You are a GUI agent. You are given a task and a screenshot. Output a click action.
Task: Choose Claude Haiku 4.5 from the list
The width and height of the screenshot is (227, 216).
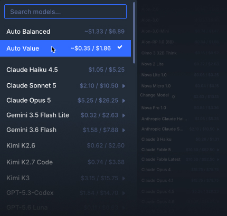pos(65,70)
